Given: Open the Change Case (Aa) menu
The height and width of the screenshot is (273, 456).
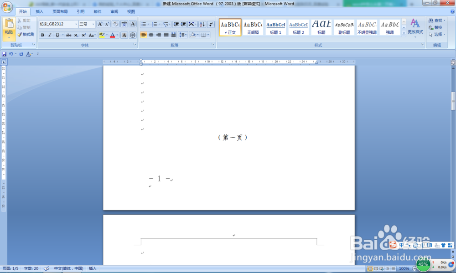Looking at the screenshot, I should click(92, 35).
